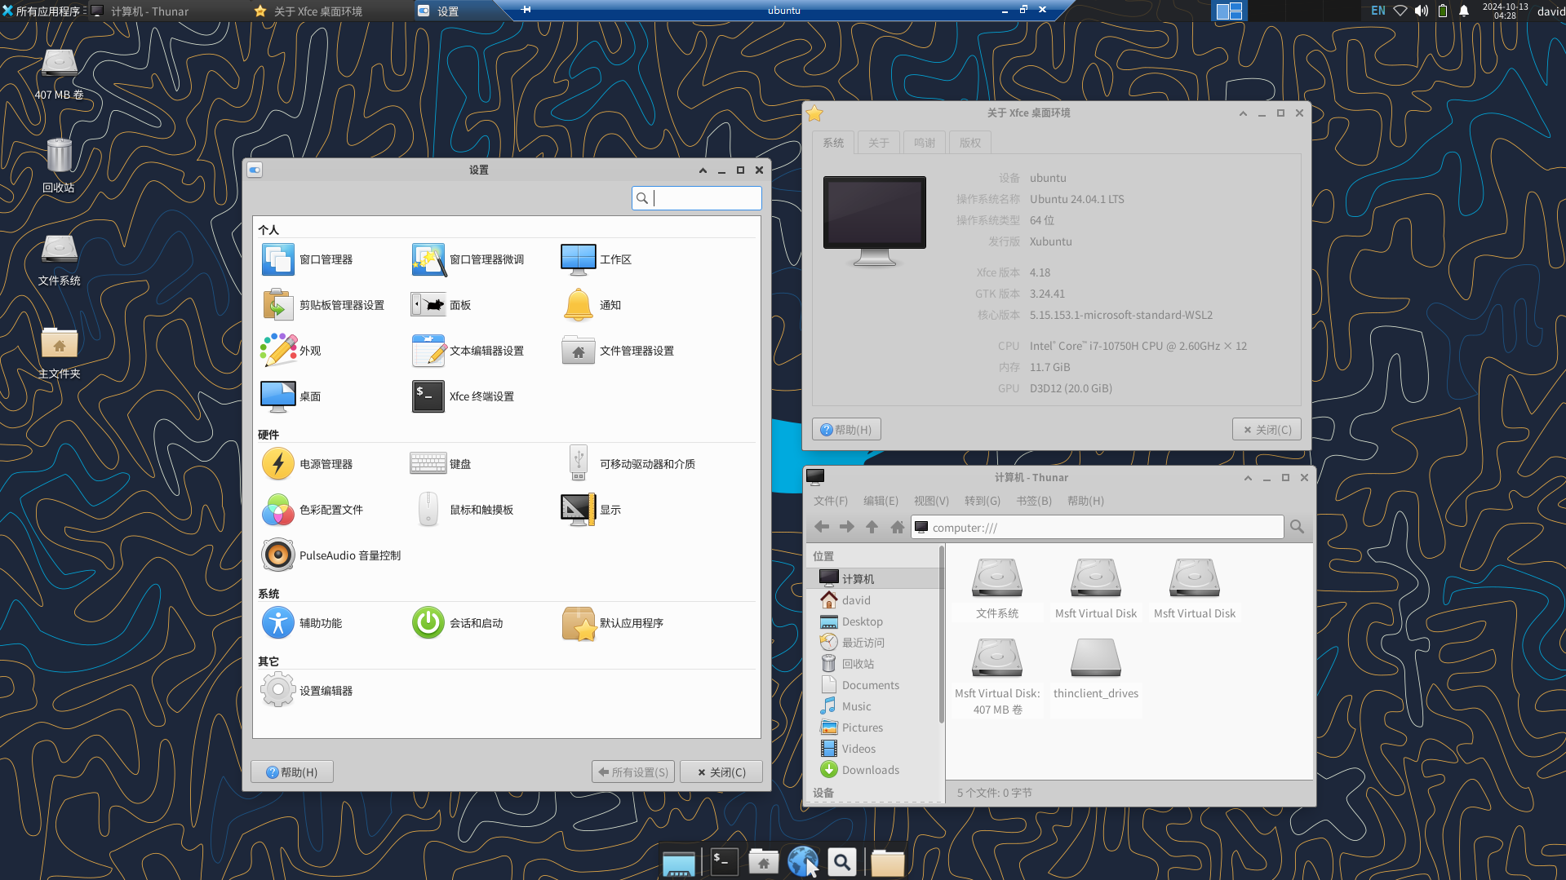Click volume icon in top panel
Screen dimensions: 1566x880
1422,11
